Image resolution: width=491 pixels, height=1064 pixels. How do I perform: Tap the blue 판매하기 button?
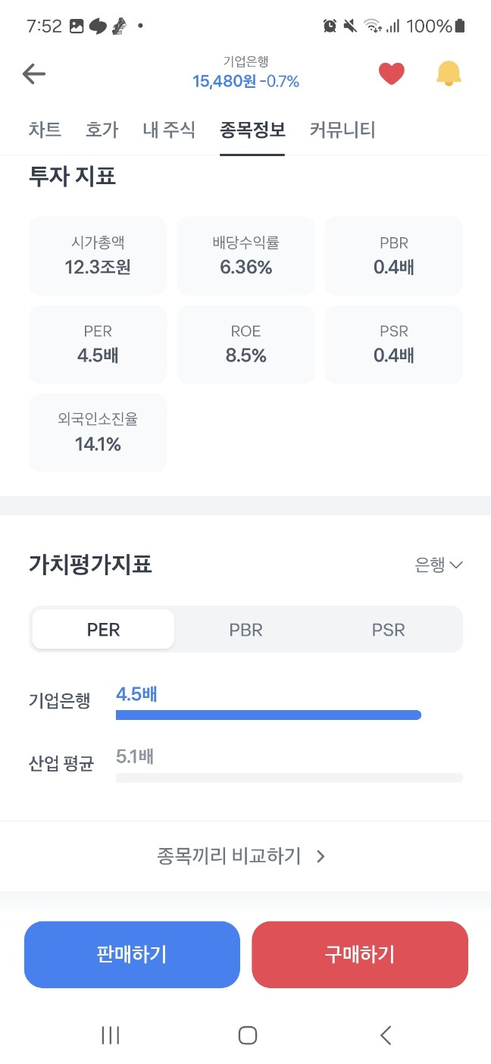[x=132, y=955]
